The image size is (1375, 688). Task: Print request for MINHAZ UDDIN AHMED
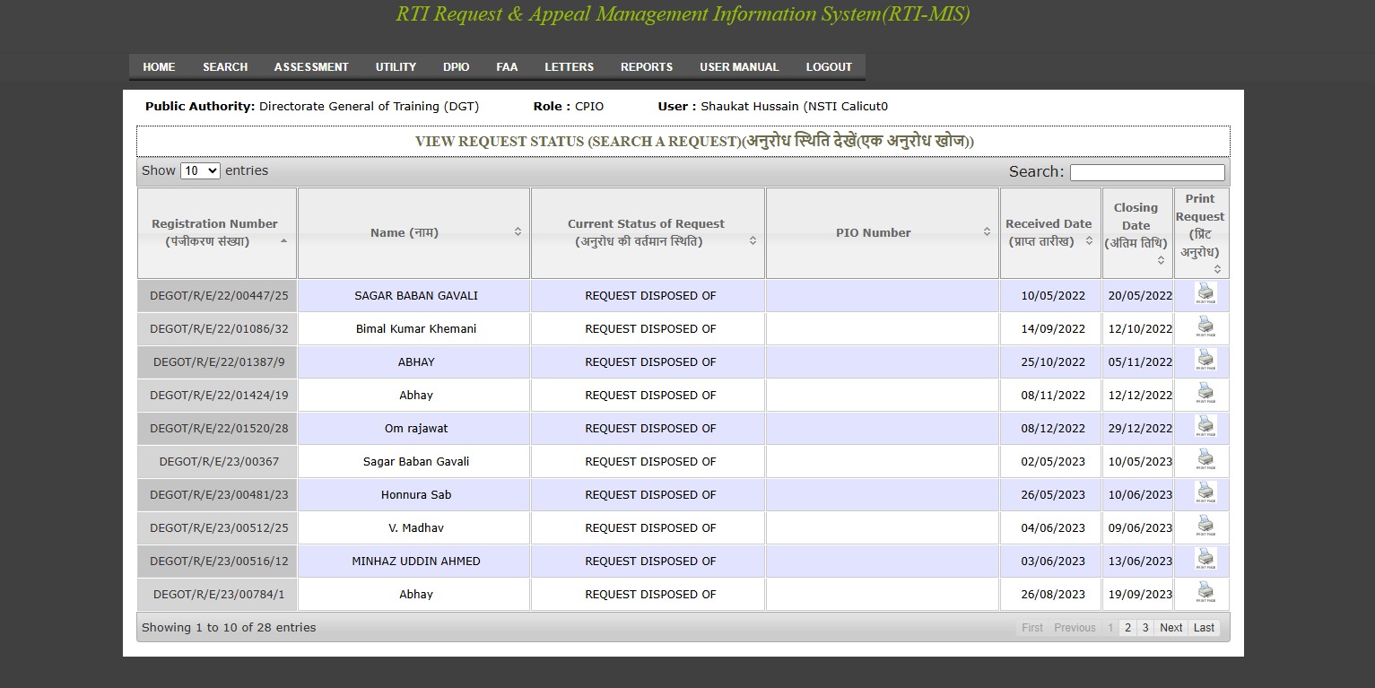[x=1205, y=560]
